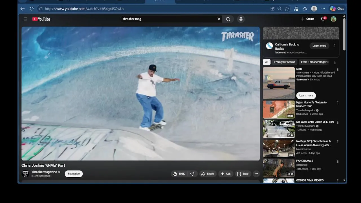Go to the YouTube home logo
The height and width of the screenshot is (203, 361).
41,19
